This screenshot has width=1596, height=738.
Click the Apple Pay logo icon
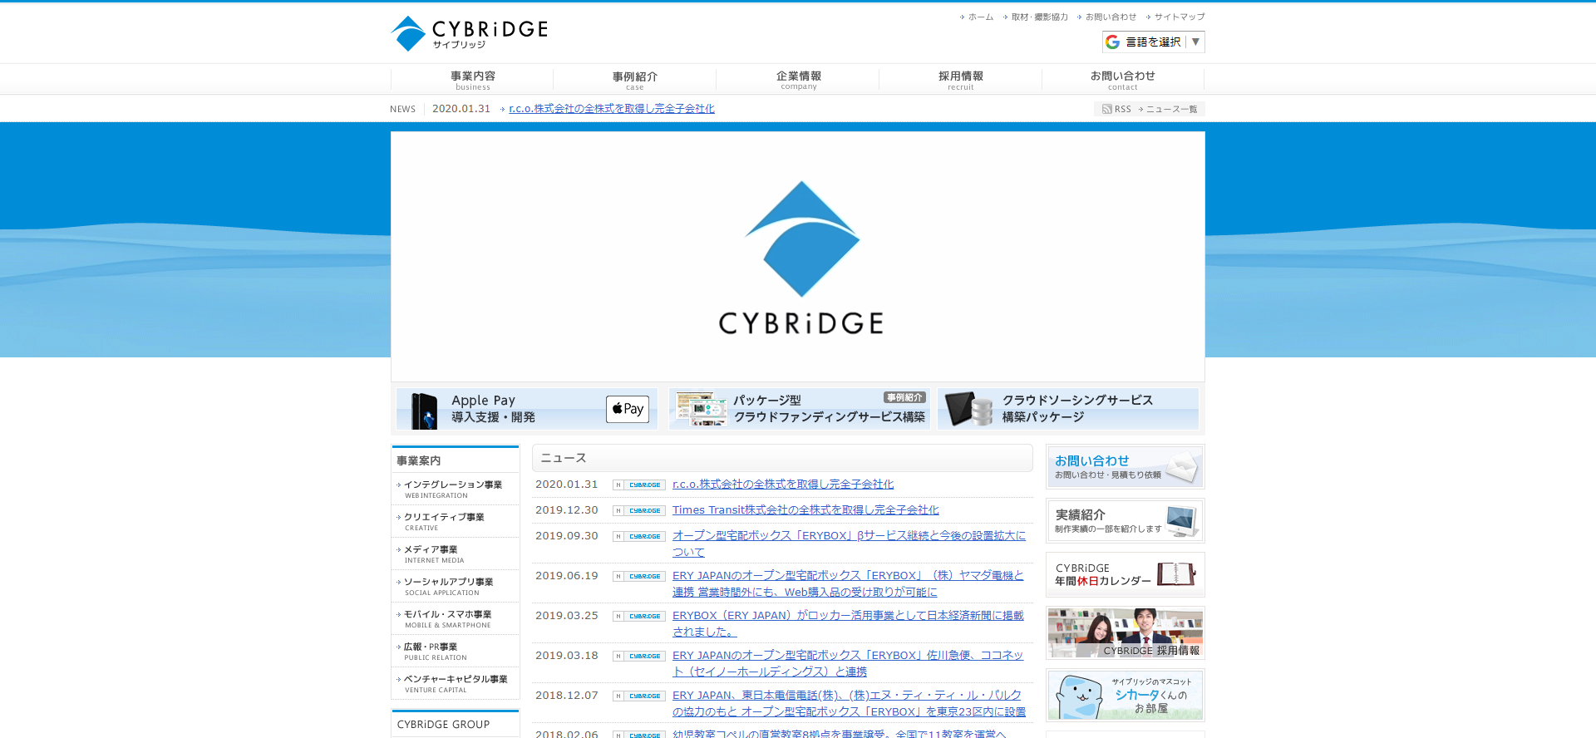[628, 409]
